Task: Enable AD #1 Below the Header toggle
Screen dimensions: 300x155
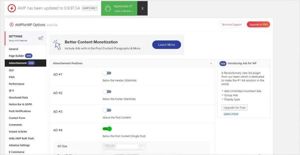Action: pos(107,73)
